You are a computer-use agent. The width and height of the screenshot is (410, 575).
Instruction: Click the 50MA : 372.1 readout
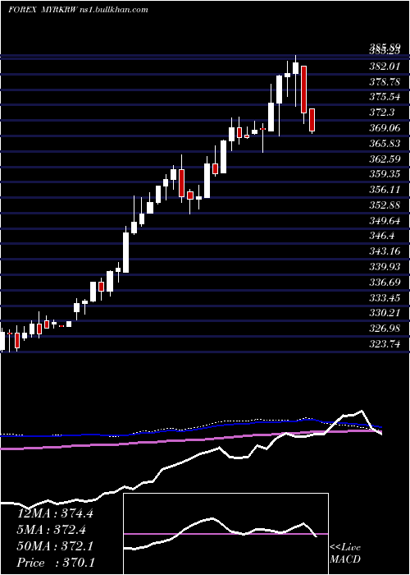click(x=55, y=546)
